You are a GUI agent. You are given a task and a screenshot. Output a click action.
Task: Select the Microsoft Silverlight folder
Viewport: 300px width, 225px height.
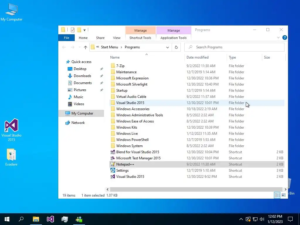pyautogui.click(x=197, y=84)
